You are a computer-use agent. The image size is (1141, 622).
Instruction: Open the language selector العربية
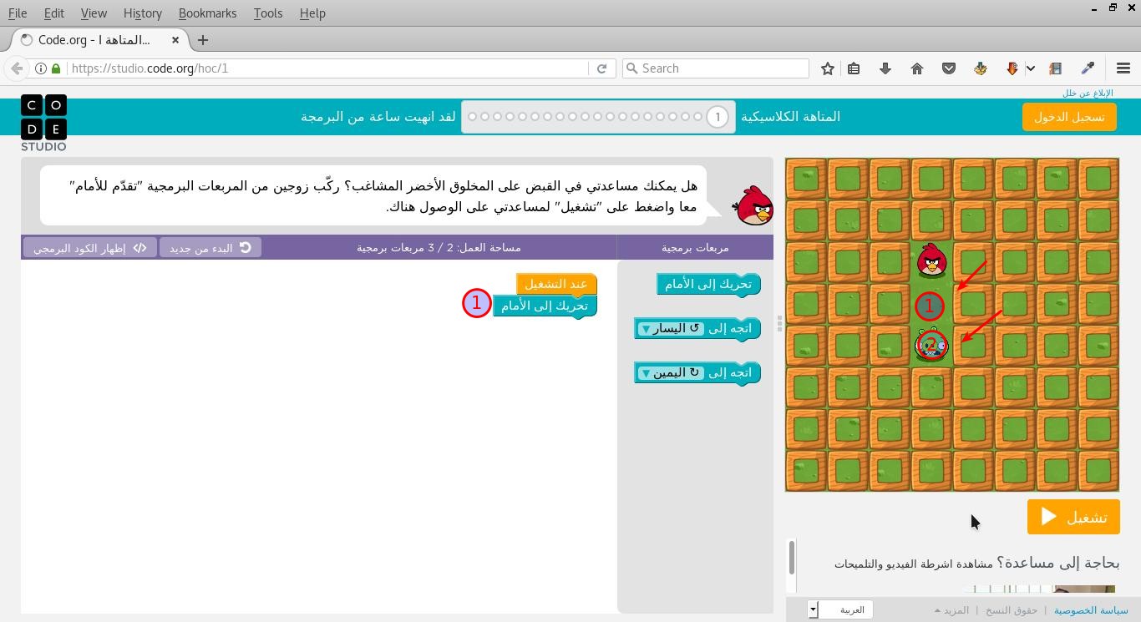[x=840, y=609]
